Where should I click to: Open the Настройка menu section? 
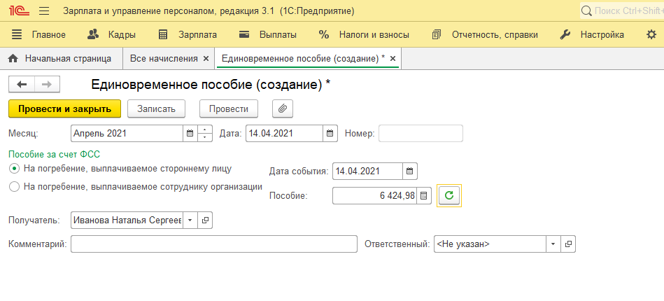[602, 35]
